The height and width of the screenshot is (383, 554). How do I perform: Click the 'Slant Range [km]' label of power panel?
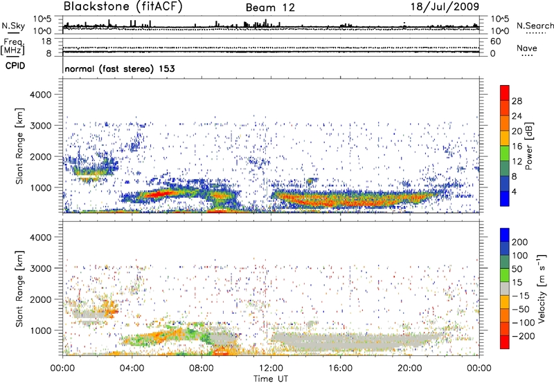19,146
